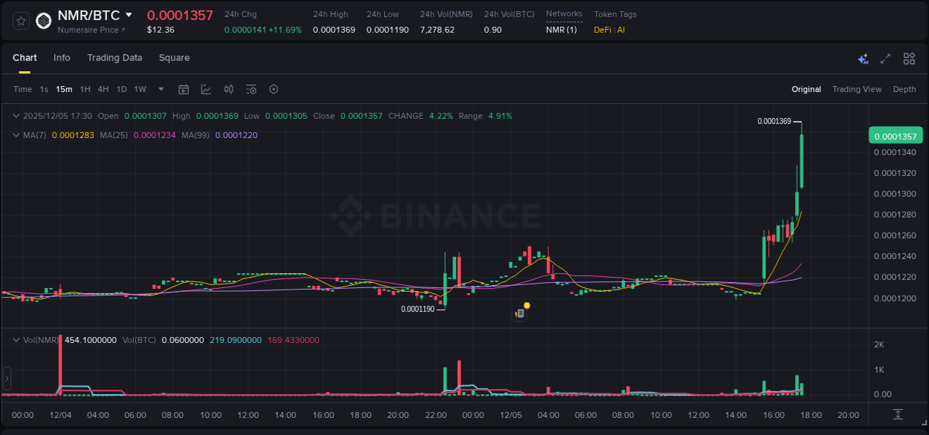This screenshot has height=435, width=929.
Task: Open the chart settings hexagon icon
Action: [x=273, y=89]
